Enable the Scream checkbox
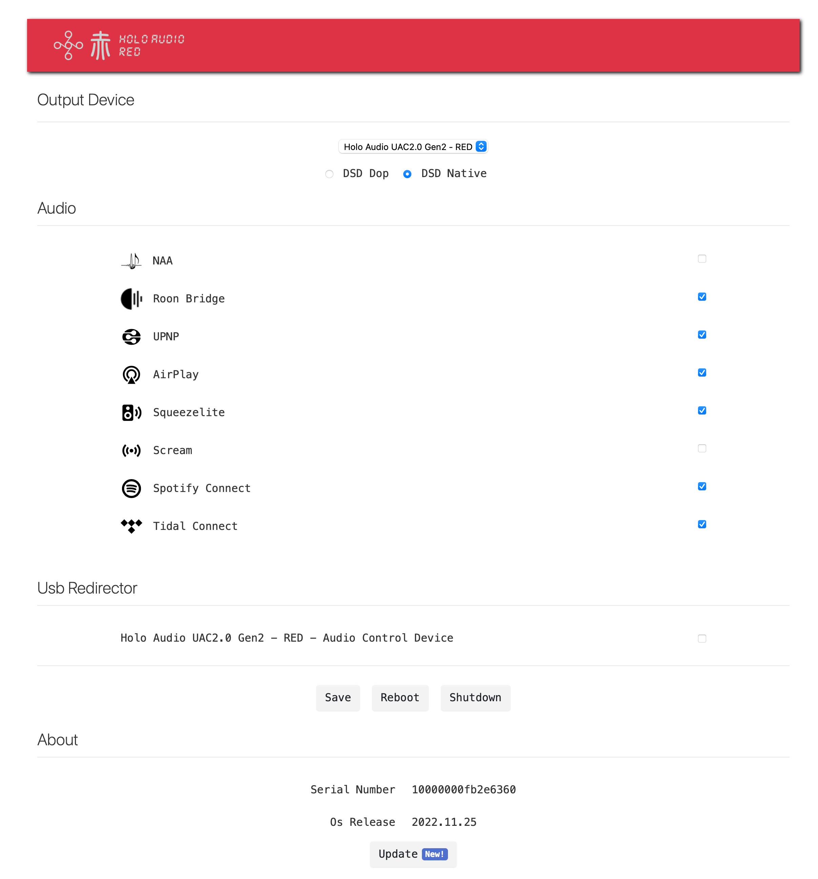 pos(702,448)
